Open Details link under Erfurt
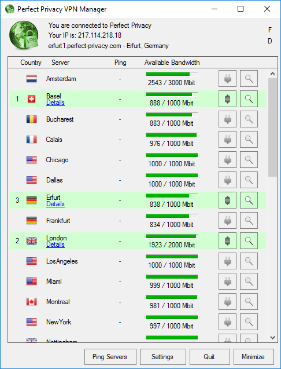 point(56,204)
